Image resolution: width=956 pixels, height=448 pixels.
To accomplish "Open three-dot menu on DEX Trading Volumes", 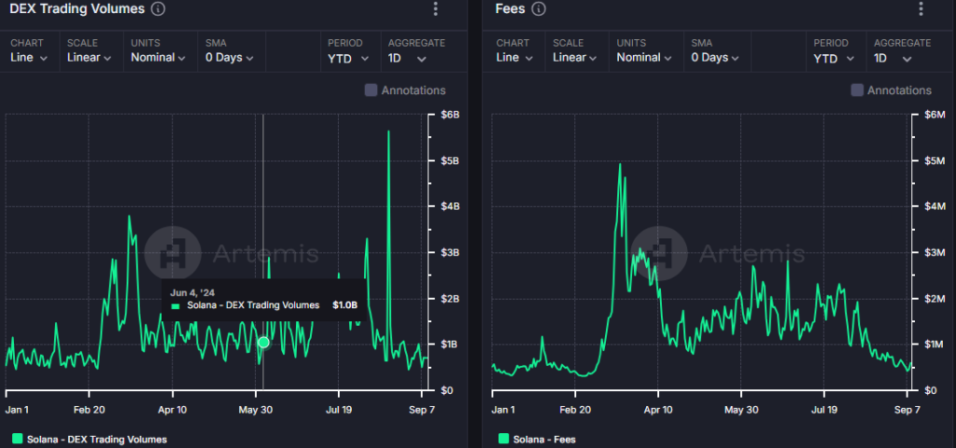I will 435,9.
